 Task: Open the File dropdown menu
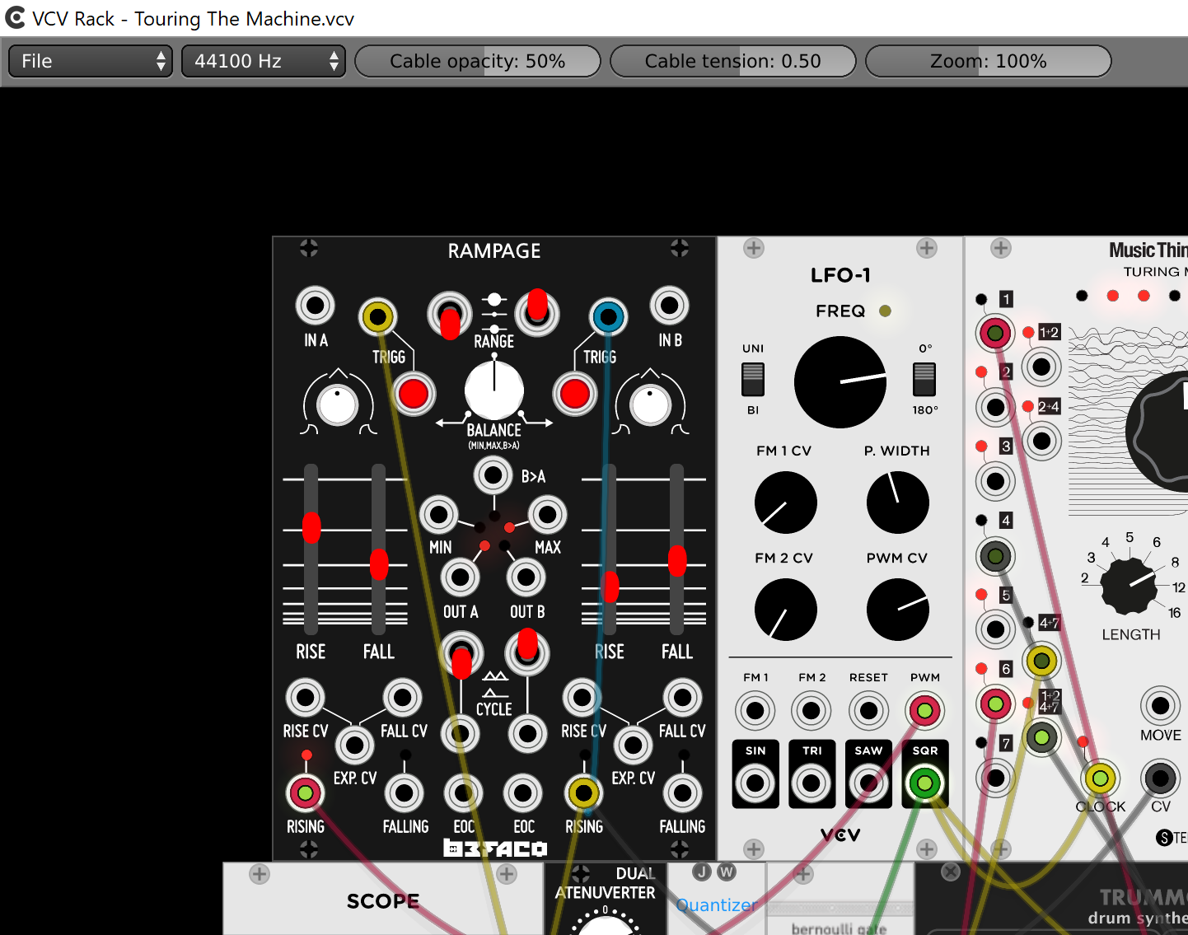(x=90, y=61)
